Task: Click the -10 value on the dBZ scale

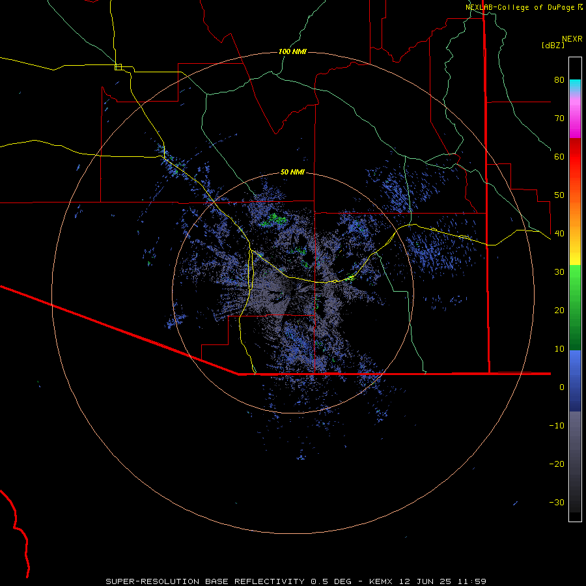Action: coord(557,425)
